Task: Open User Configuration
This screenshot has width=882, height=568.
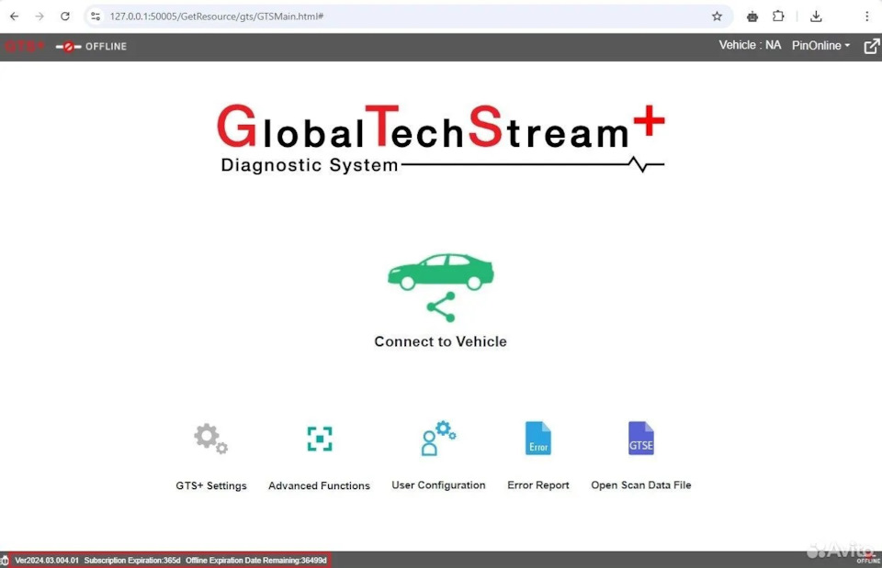Action: pyautogui.click(x=438, y=450)
